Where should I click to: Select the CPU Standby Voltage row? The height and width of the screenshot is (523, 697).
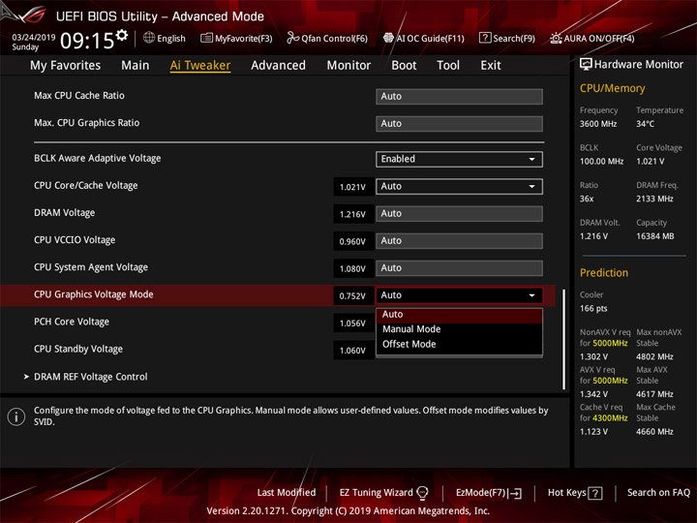(x=78, y=349)
